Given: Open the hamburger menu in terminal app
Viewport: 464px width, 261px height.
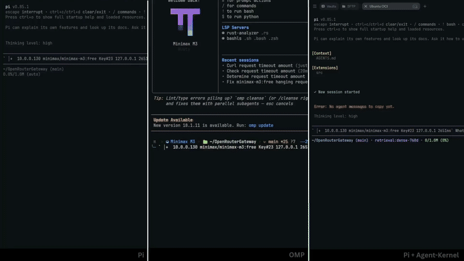Looking at the screenshot, I should (x=314, y=6).
